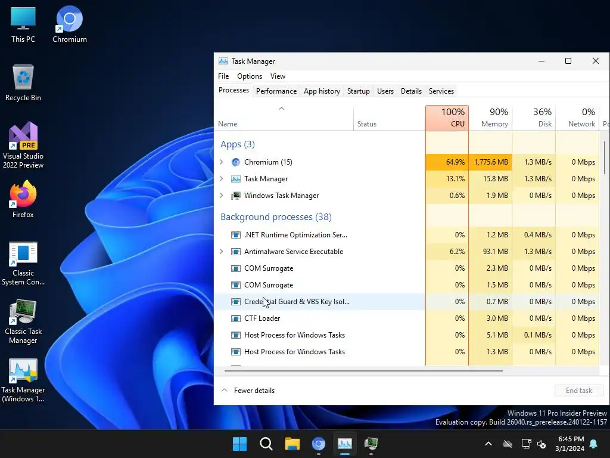Click the active Task Manager taskbar icon
Image resolution: width=610 pixels, height=458 pixels.
click(345, 444)
